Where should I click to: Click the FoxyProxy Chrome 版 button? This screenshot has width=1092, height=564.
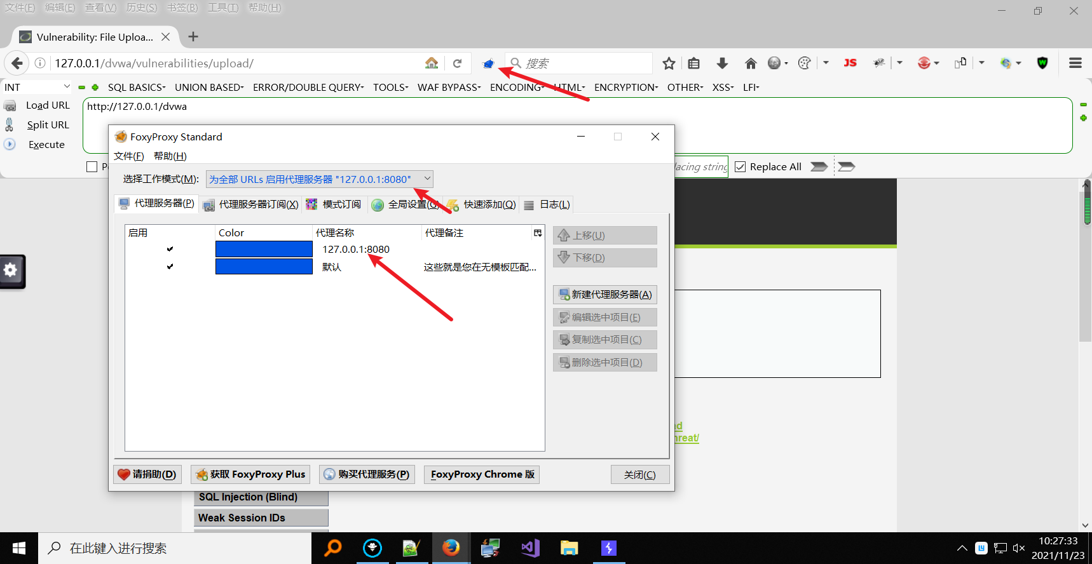[482, 474]
